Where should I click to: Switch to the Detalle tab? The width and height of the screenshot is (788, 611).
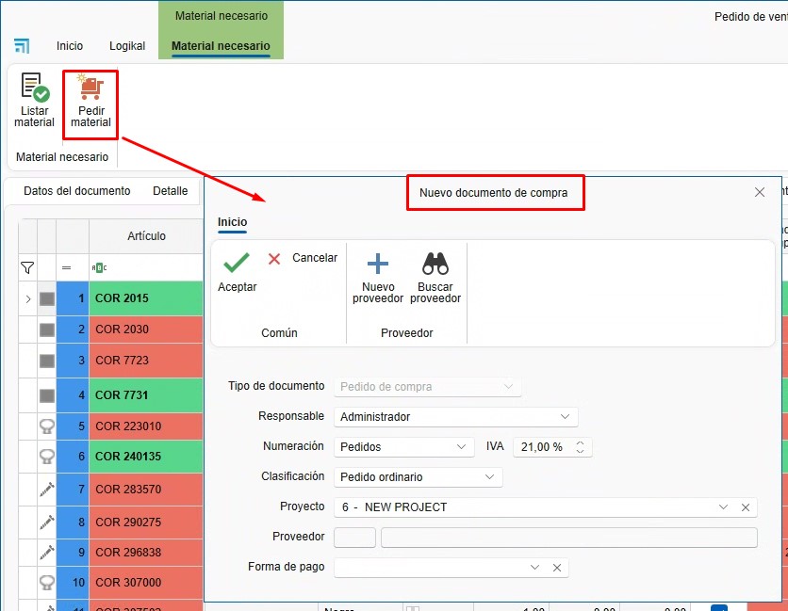[171, 191]
